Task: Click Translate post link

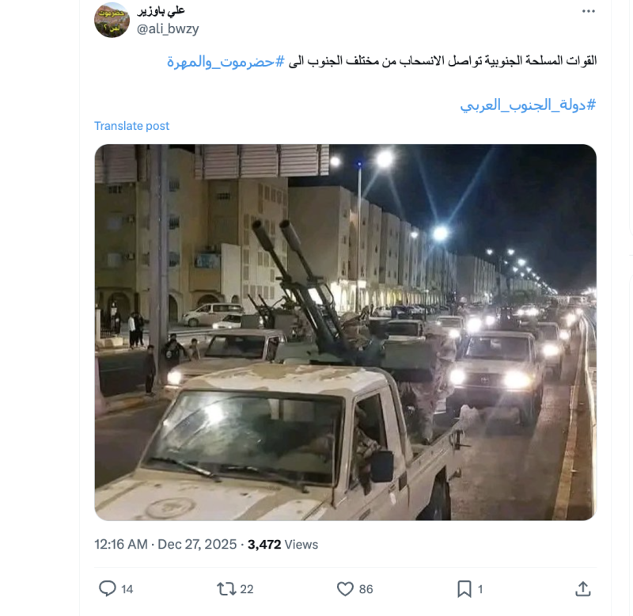Action: (x=131, y=126)
